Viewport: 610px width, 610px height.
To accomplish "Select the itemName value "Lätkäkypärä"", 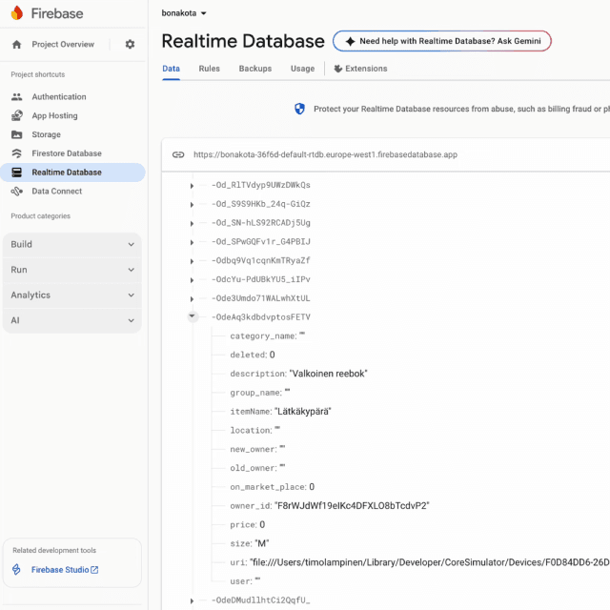I will (x=303, y=412).
